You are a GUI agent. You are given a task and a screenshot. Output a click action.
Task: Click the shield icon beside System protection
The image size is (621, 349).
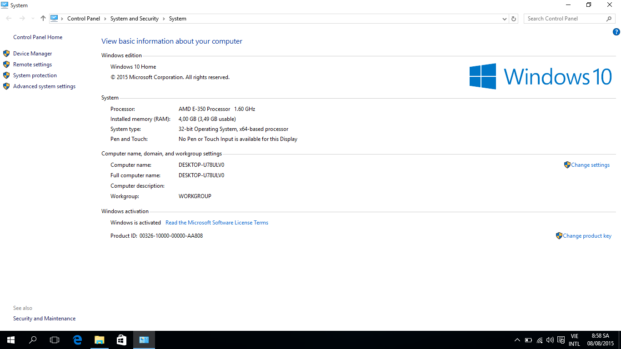(6, 75)
